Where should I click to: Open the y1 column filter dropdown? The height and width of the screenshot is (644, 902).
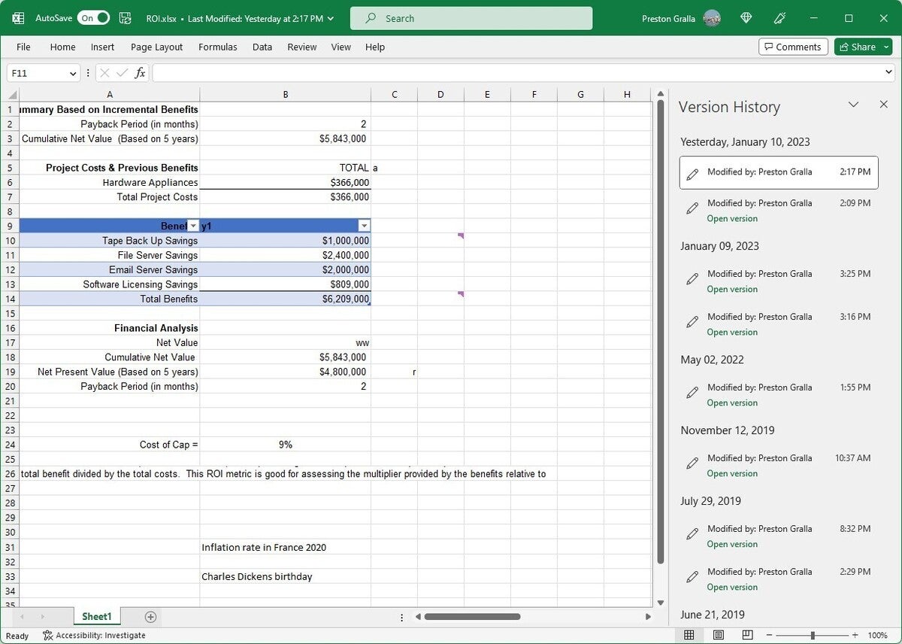(x=364, y=226)
